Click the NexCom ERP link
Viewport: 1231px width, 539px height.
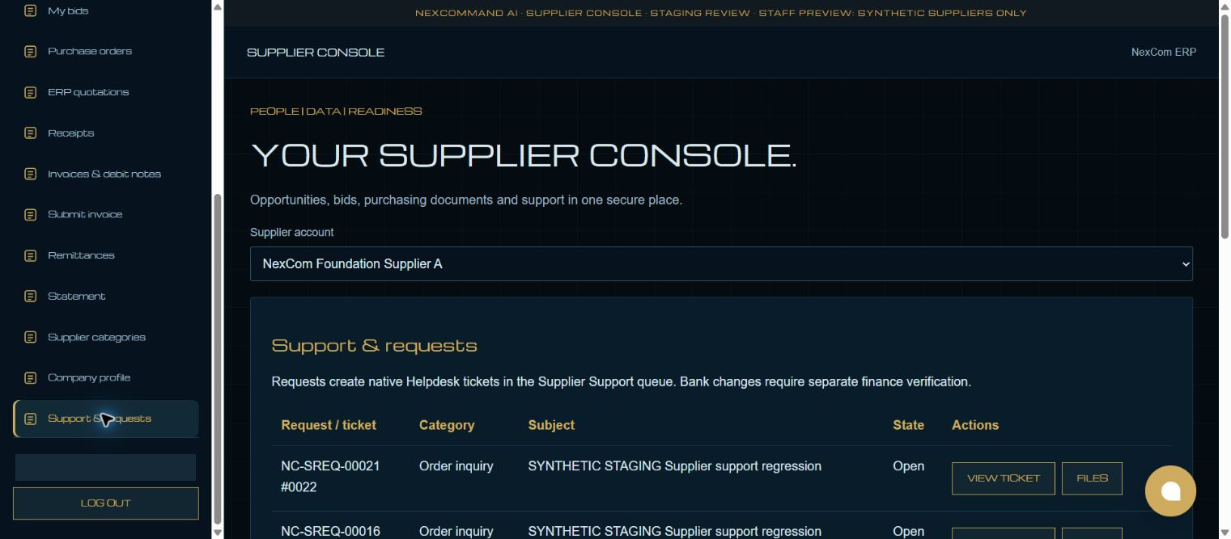pyautogui.click(x=1163, y=52)
